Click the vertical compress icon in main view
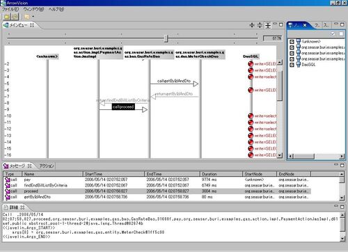348x252 pixels. tap(260, 25)
